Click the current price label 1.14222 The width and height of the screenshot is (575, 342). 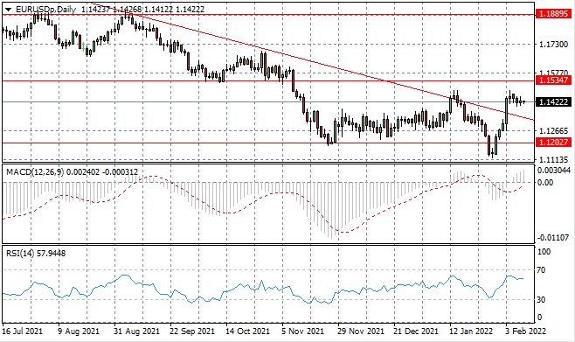coord(554,101)
